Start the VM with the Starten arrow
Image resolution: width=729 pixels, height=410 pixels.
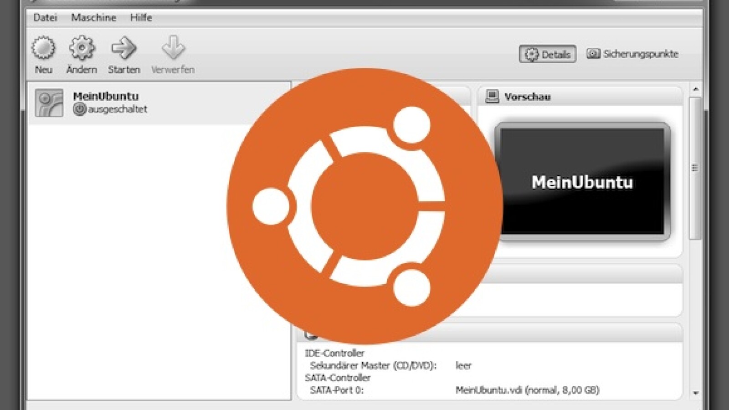[x=123, y=48]
